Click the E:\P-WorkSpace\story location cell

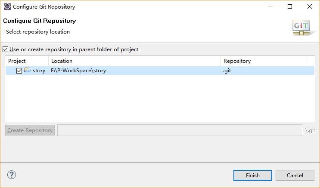pyautogui.click(x=78, y=71)
